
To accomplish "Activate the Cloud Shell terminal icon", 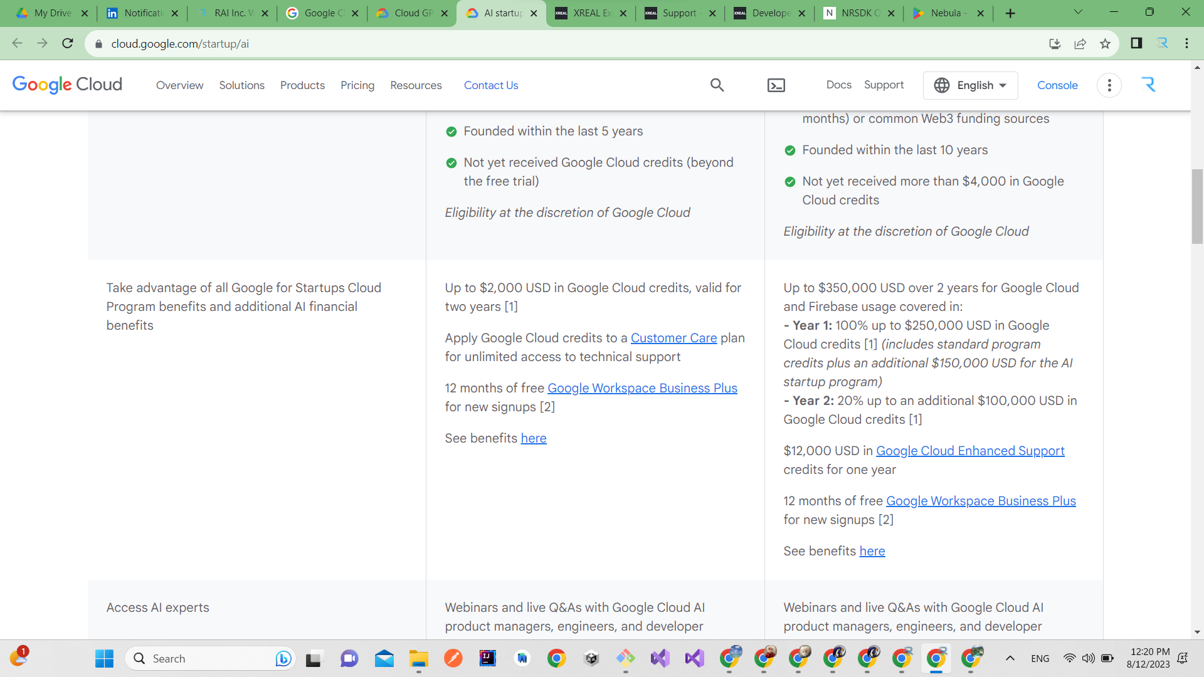I will click(x=776, y=85).
